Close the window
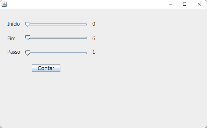The width and height of the screenshot is (207, 128). (199, 4)
